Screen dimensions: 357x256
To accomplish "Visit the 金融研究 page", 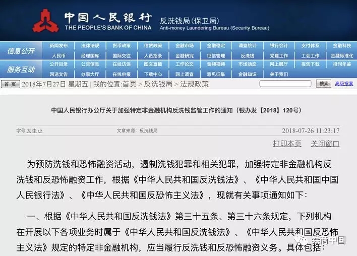I will (x=185, y=56).
